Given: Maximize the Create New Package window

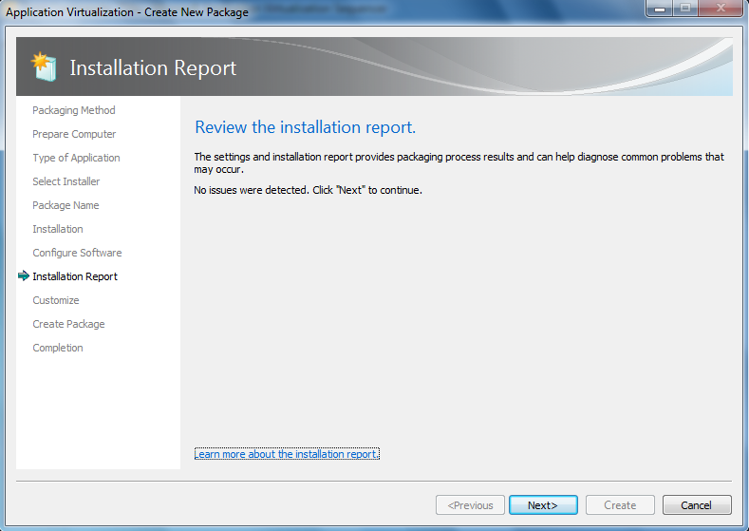Looking at the screenshot, I should (x=685, y=9).
